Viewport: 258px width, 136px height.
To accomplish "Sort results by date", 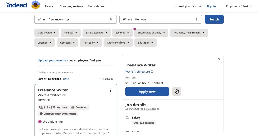I will tap(66, 79).
